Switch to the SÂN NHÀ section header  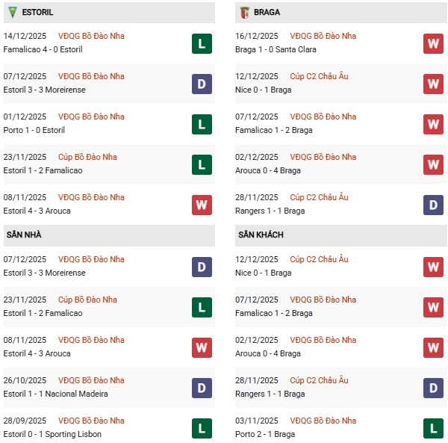coord(24,235)
